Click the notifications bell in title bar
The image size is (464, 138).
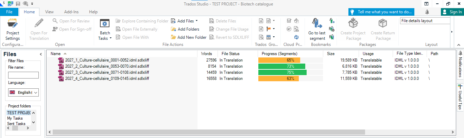(427, 12)
